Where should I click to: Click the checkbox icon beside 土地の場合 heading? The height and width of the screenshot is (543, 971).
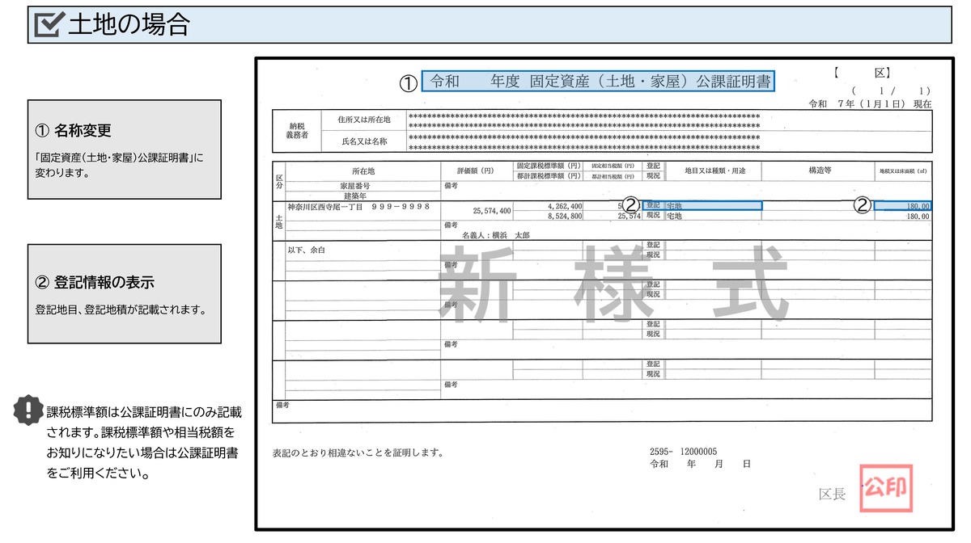click(49, 24)
